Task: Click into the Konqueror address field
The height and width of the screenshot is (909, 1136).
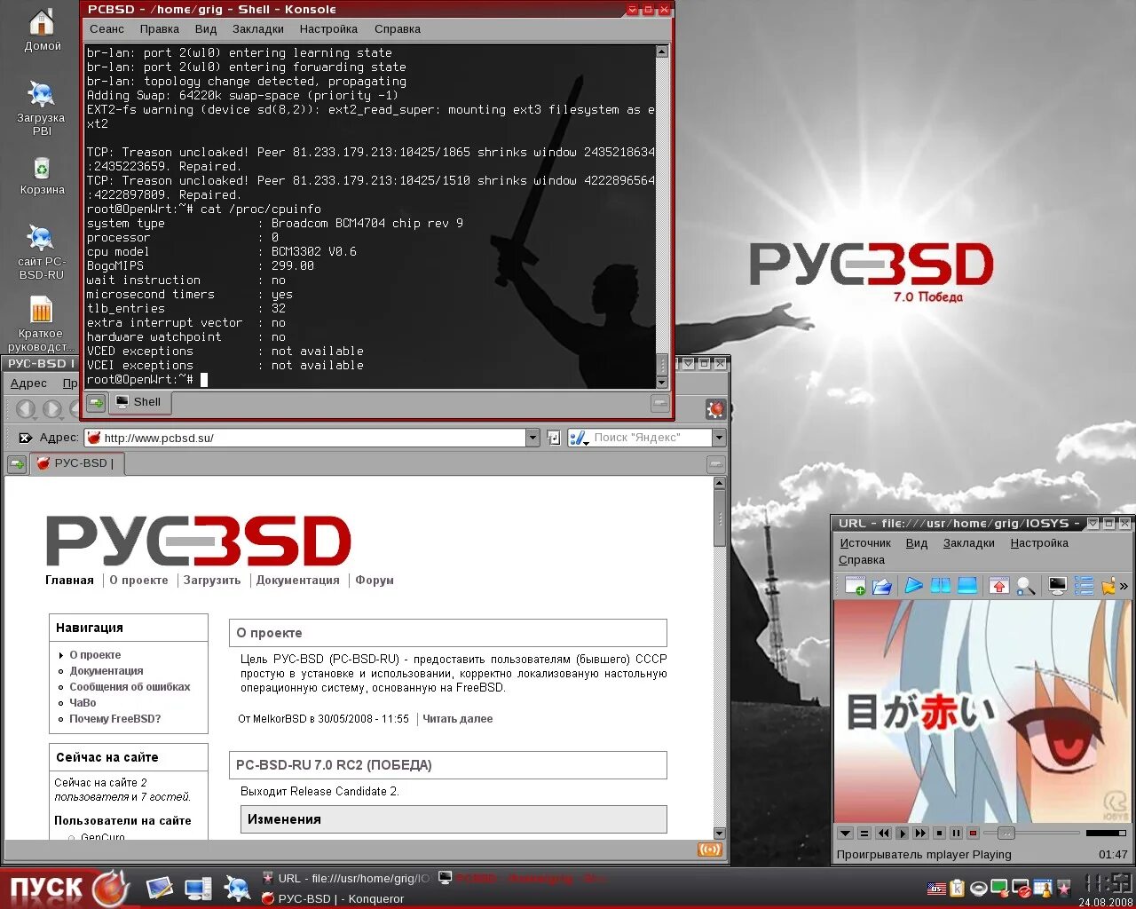Action: (x=304, y=438)
